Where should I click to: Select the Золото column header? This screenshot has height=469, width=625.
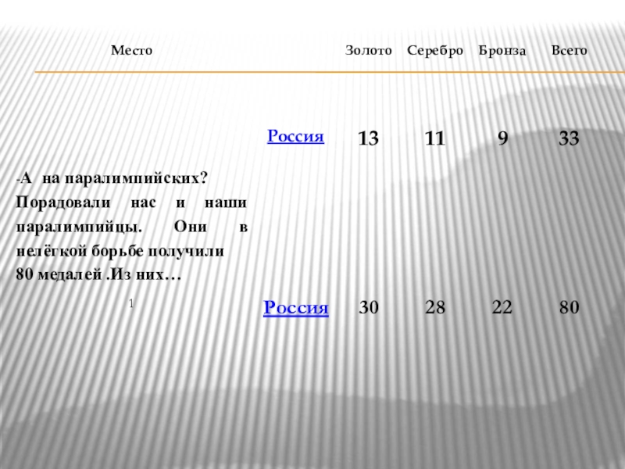click(x=368, y=50)
